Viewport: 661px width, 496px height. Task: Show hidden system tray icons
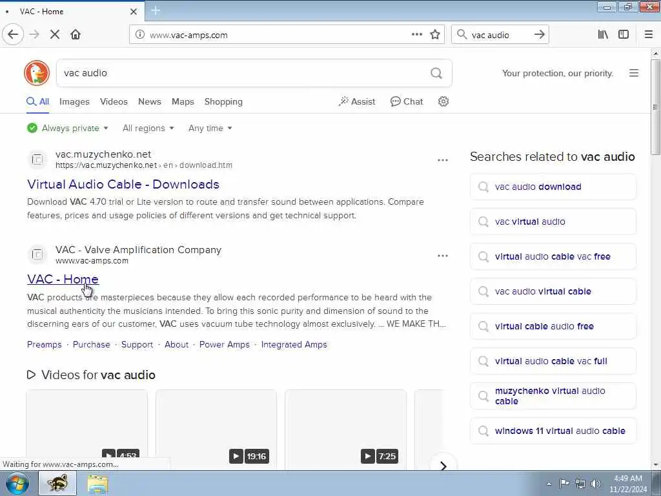(x=549, y=484)
